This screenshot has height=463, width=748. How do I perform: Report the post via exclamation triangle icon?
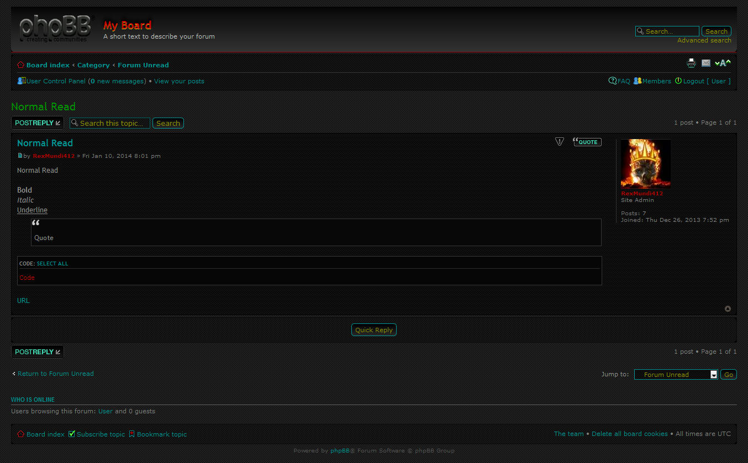click(559, 141)
